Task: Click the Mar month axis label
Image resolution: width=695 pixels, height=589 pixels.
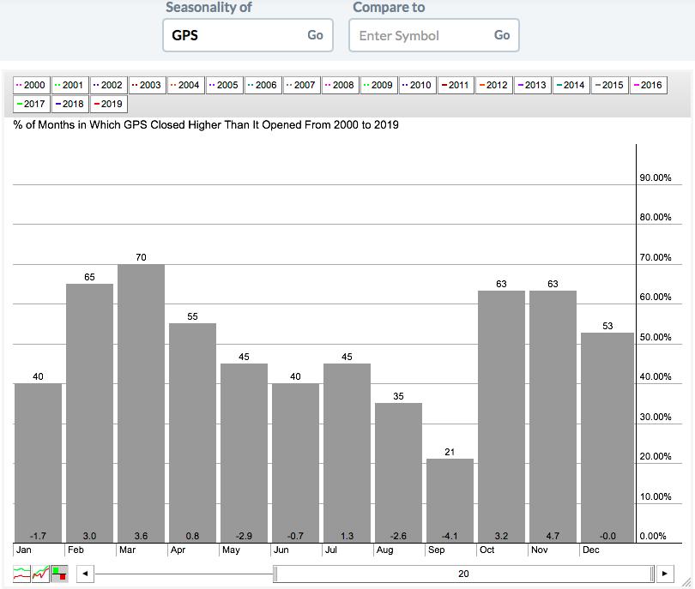Action: [127, 550]
